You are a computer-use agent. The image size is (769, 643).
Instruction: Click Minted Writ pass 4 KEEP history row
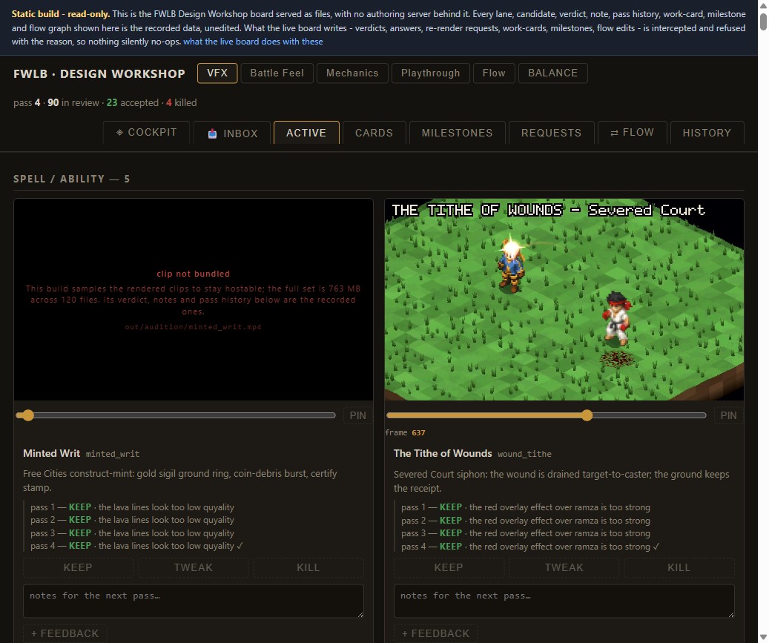point(137,546)
